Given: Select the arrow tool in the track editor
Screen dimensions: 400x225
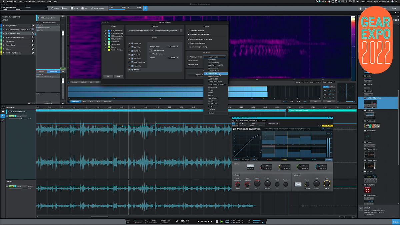Looking at the screenshot, I should [3, 116].
